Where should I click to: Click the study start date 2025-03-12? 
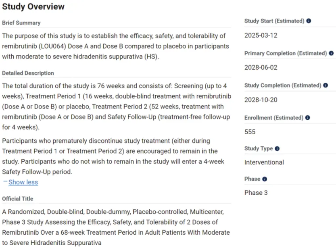coord(261,35)
